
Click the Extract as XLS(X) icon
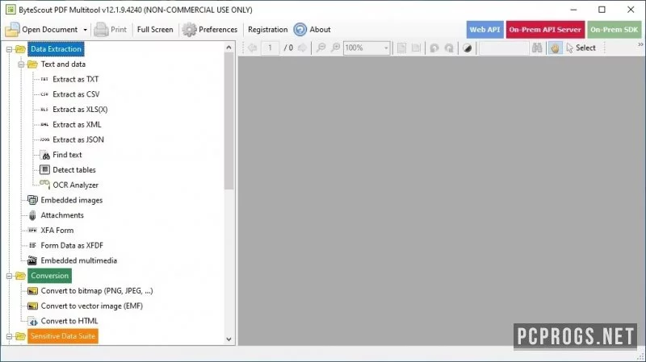(44, 110)
